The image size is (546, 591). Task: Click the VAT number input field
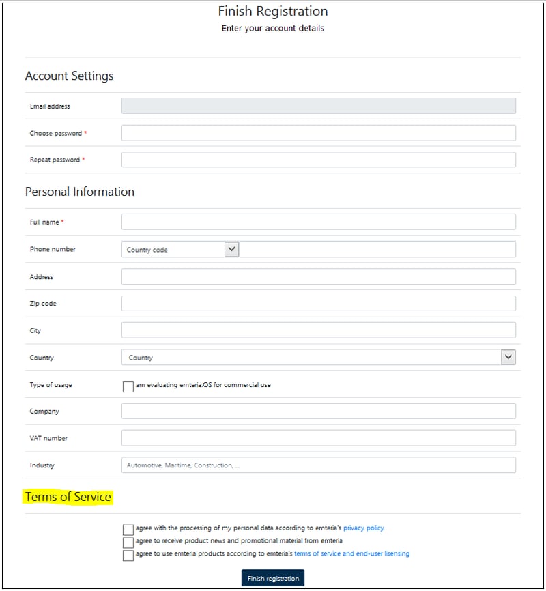coord(318,437)
